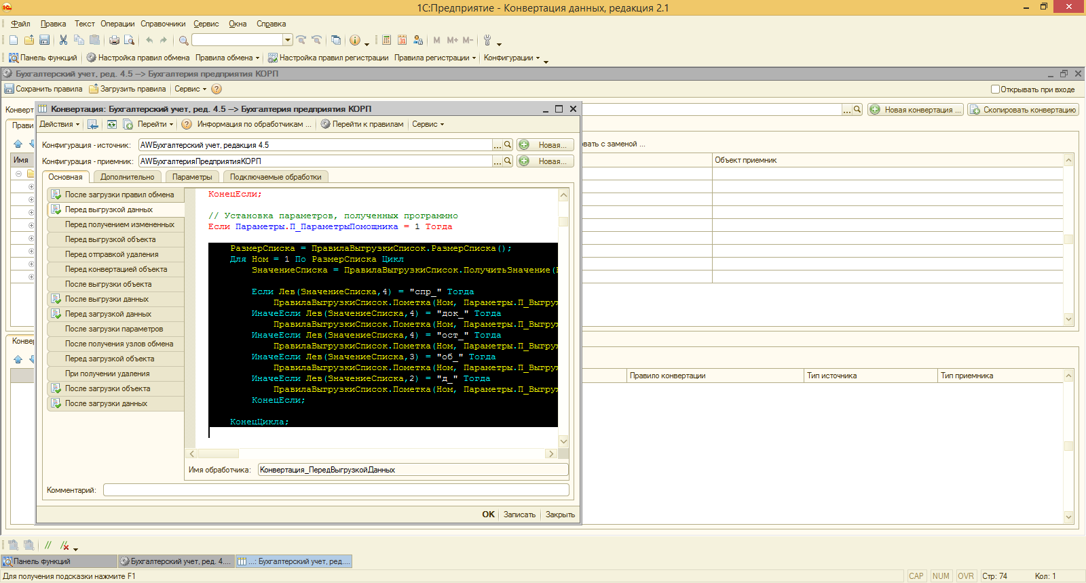
Task: Switch to the Параметры tab
Action: tap(192, 177)
